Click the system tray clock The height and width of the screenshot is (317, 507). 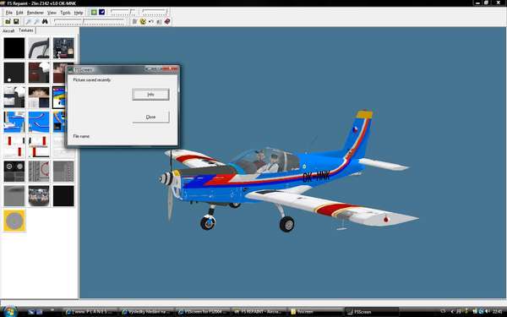point(498,311)
